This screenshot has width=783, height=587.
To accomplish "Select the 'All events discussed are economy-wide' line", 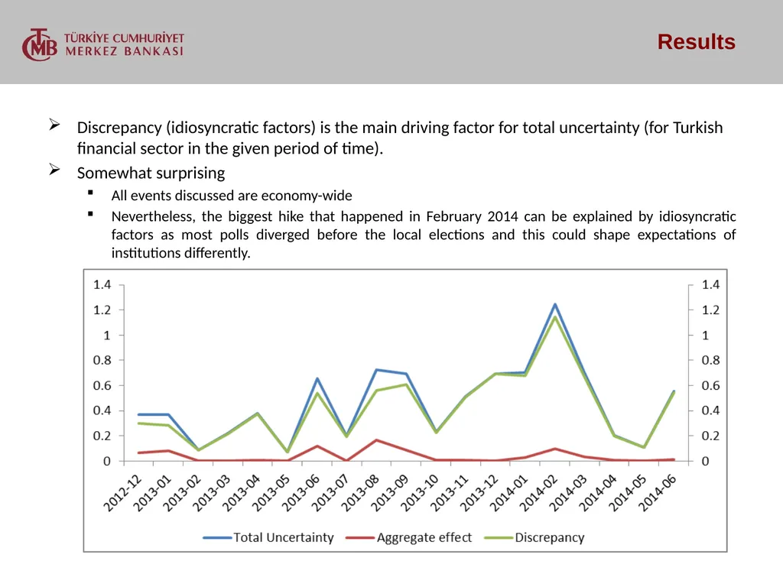I will [231, 195].
